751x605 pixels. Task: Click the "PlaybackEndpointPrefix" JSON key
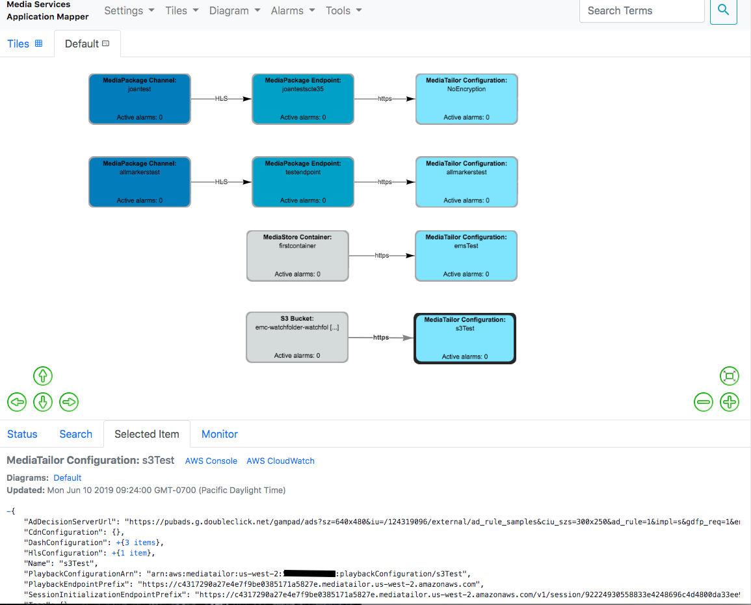(77, 584)
